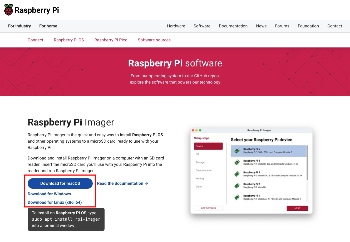Click the arrow after Read the documentation
Screen dimensions: 350x242
pyautogui.click(x=146, y=183)
